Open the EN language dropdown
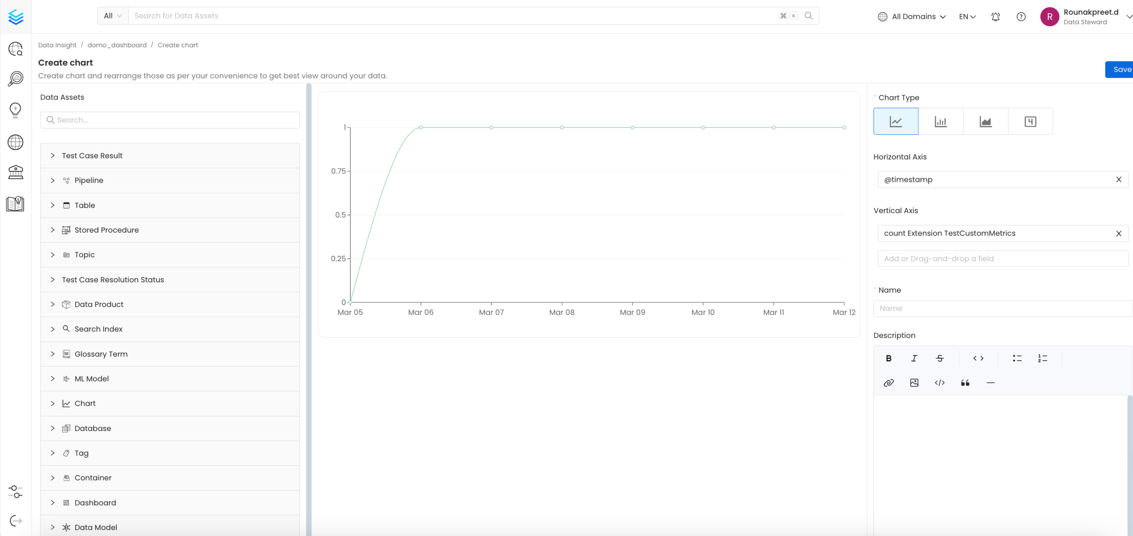 (x=966, y=16)
